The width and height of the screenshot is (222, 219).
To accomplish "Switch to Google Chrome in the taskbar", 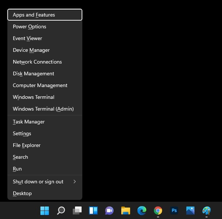I will click(x=158, y=211).
